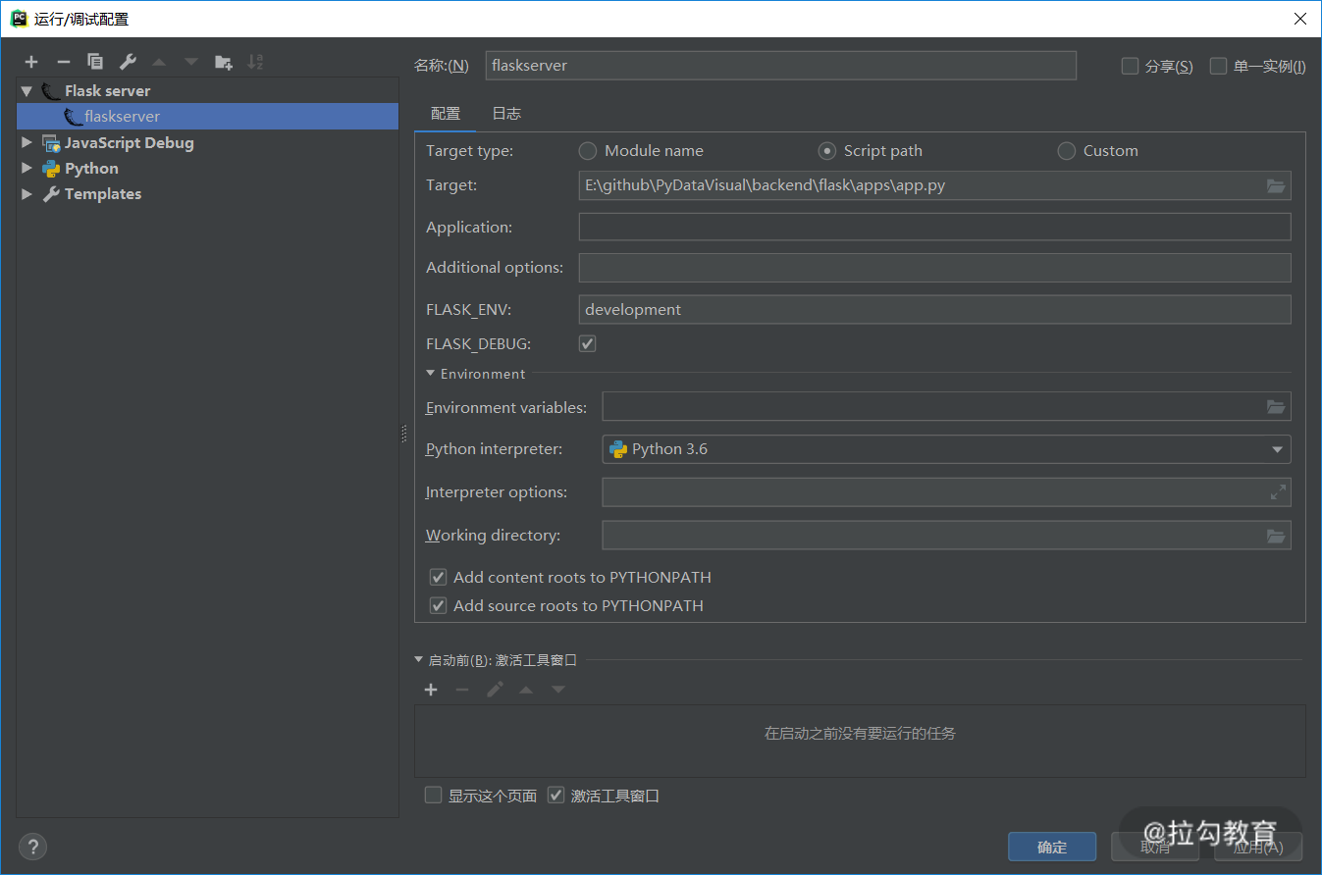
Task: Click the 确定 button
Action: point(1052,847)
